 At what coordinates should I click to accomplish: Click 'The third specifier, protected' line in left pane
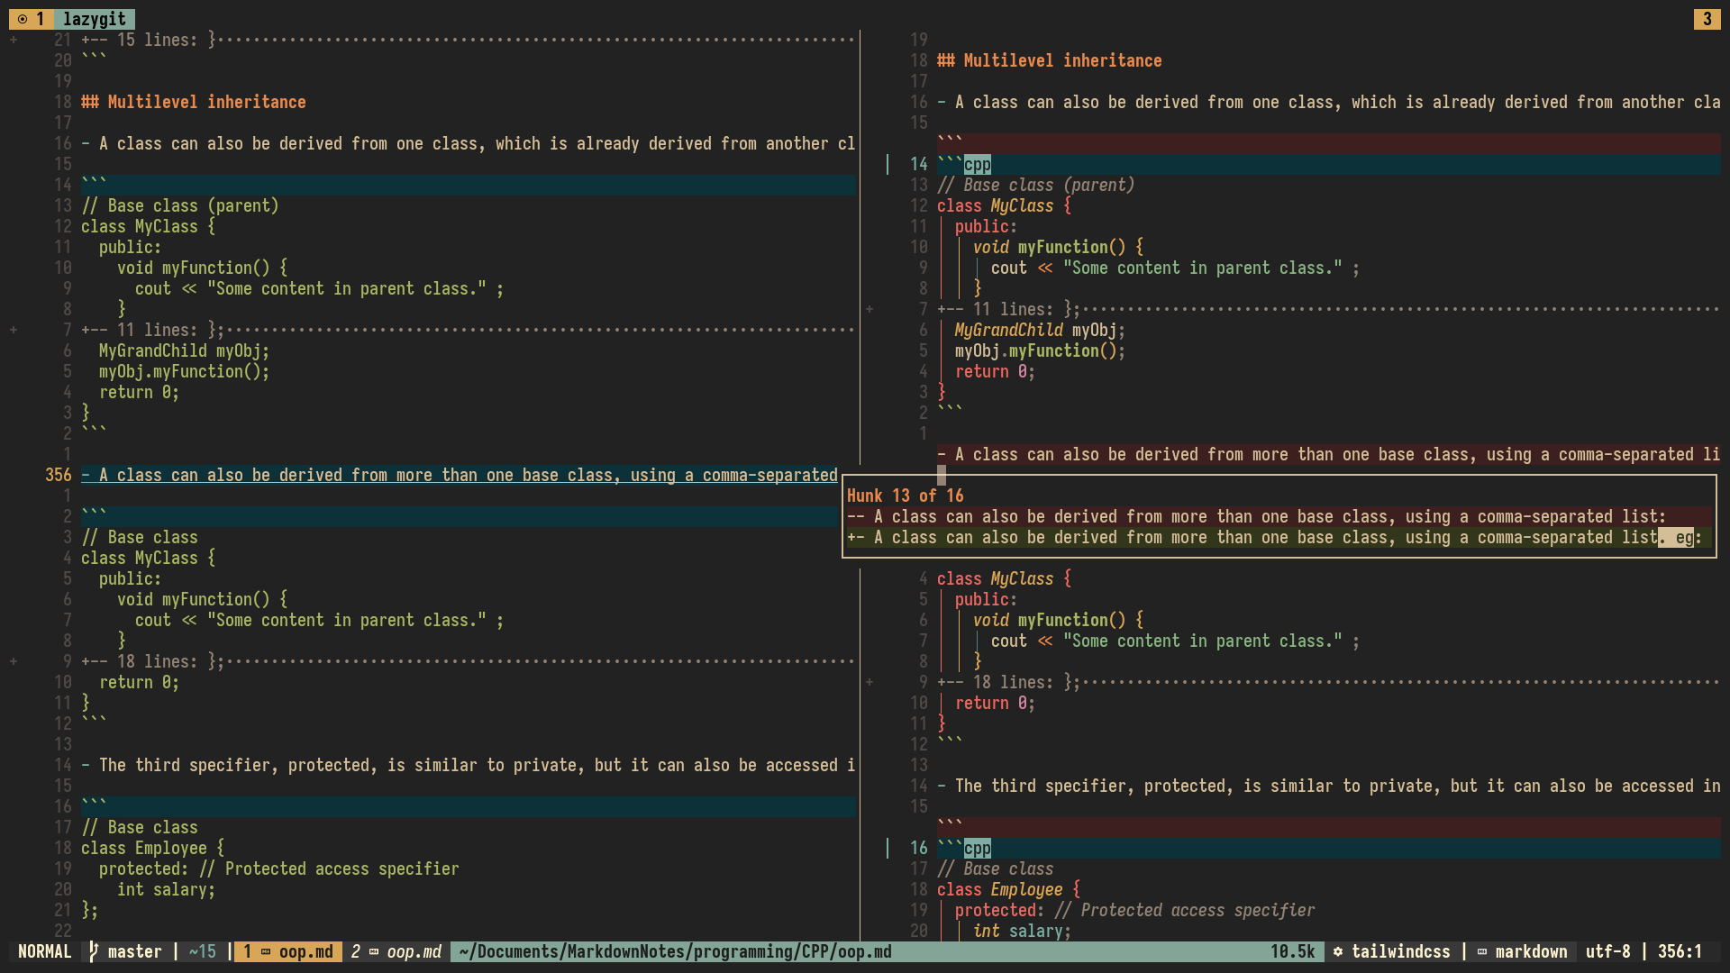[468, 765]
